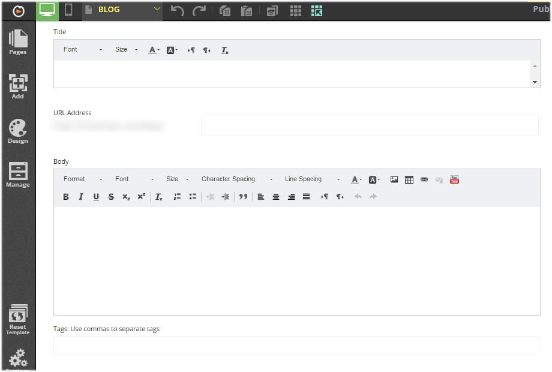The width and height of the screenshot is (552, 372).
Task: Toggle the teal snap grid icon
Action: click(x=316, y=11)
